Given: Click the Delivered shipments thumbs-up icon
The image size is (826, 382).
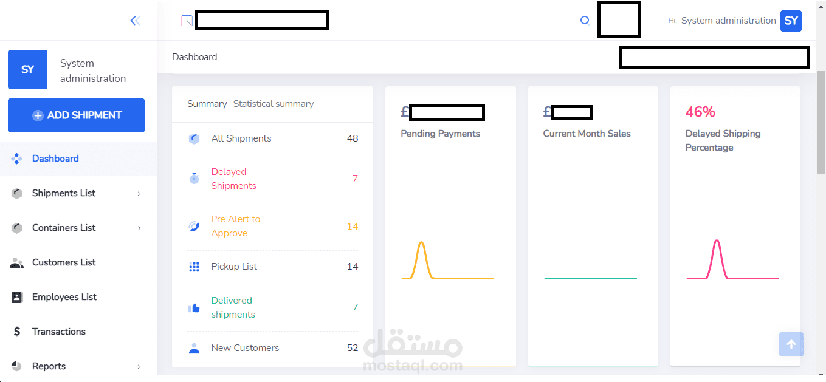Looking at the screenshot, I should click(x=194, y=308).
